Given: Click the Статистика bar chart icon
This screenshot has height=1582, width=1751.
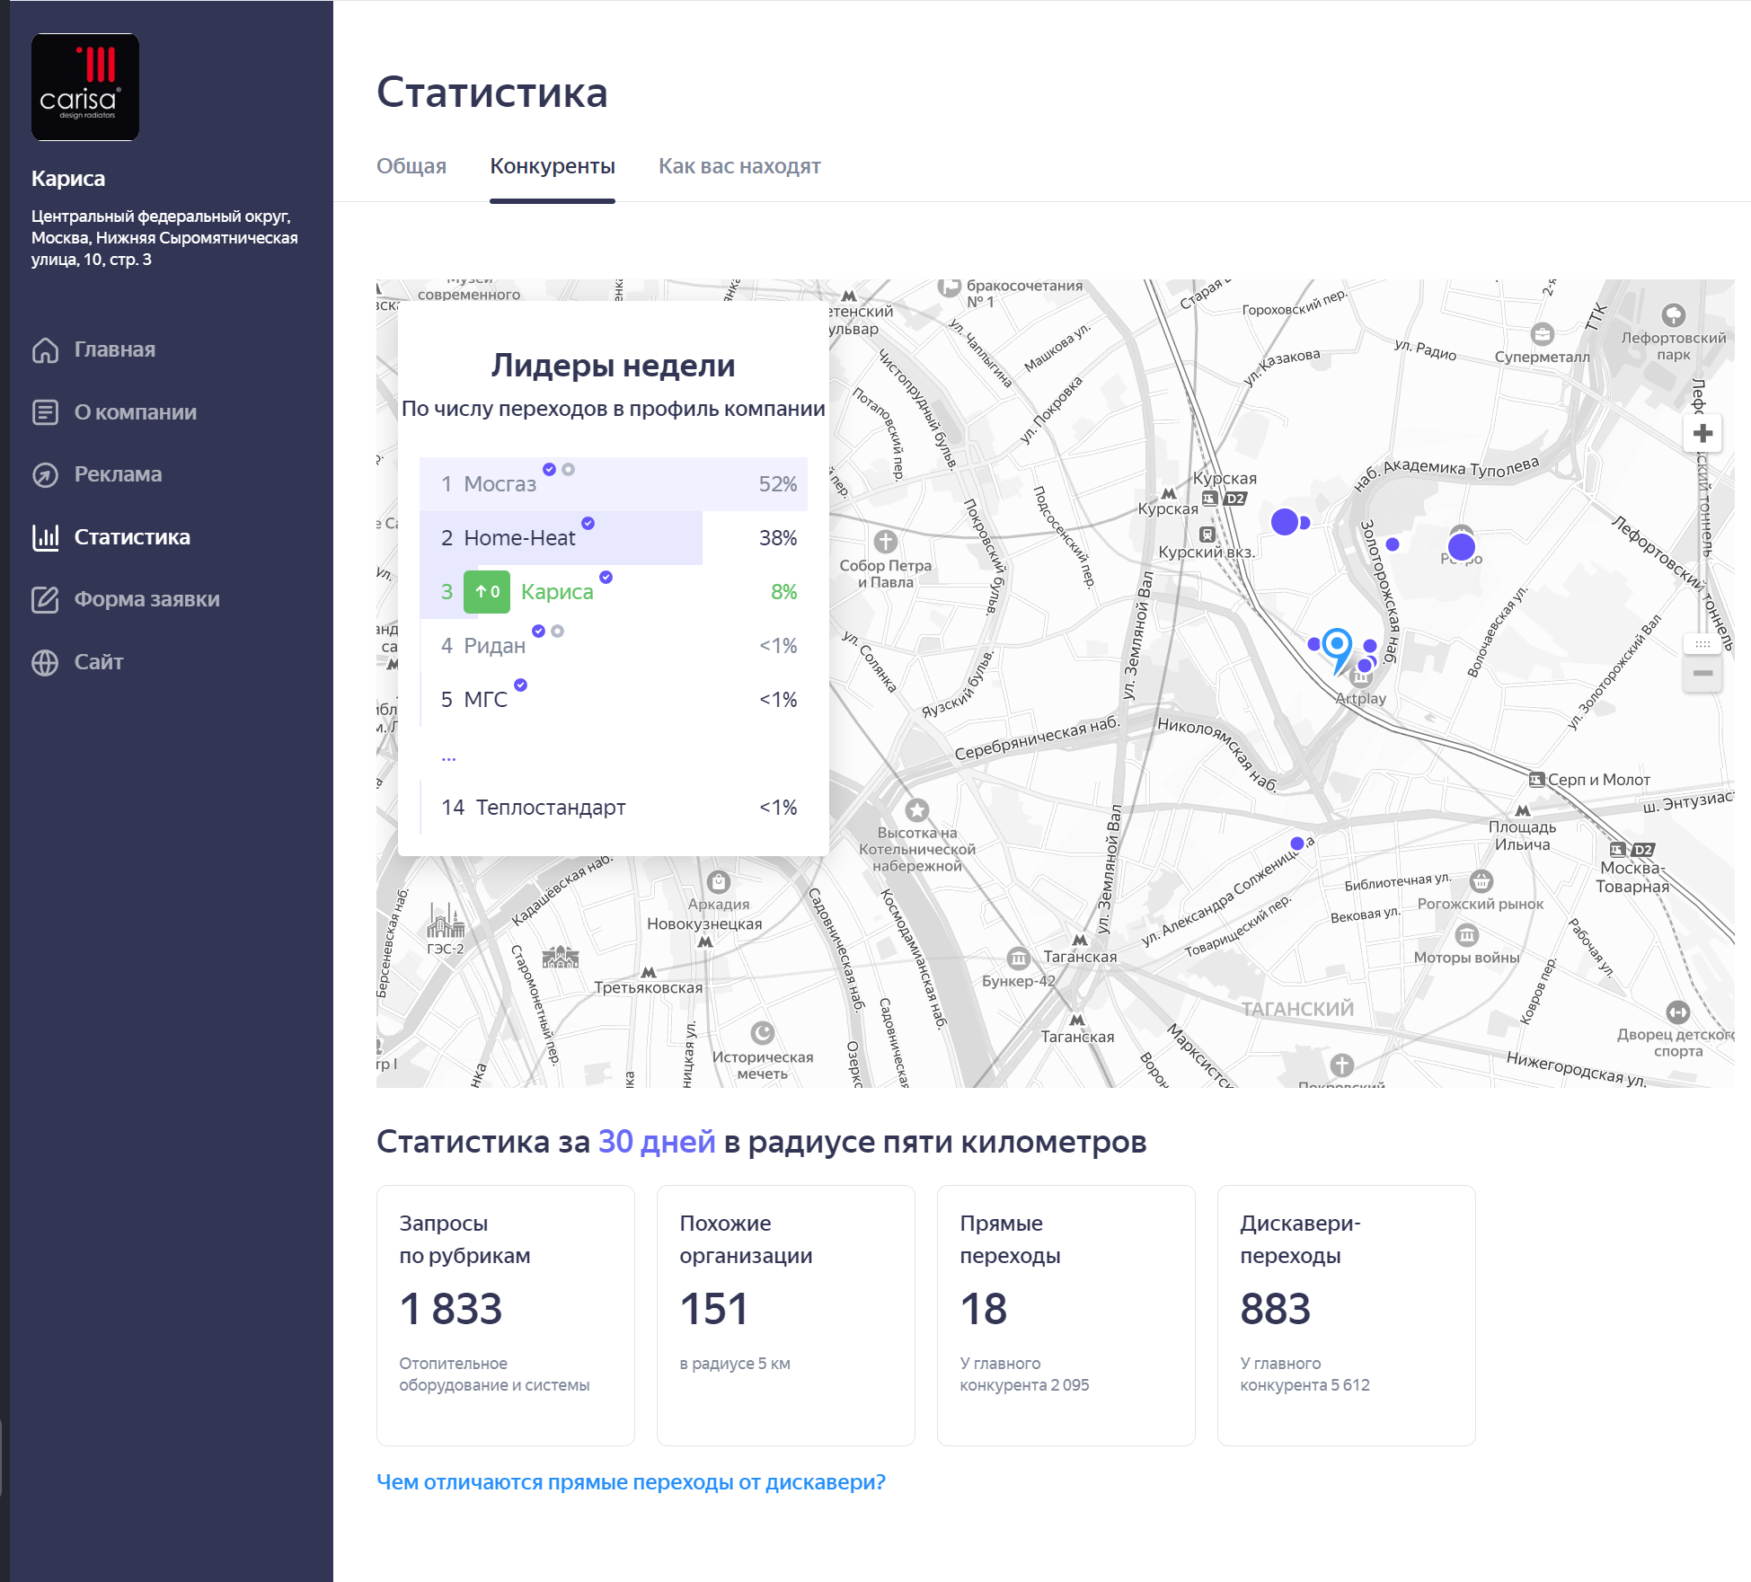Looking at the screenshot, I should tap(45, 537).
